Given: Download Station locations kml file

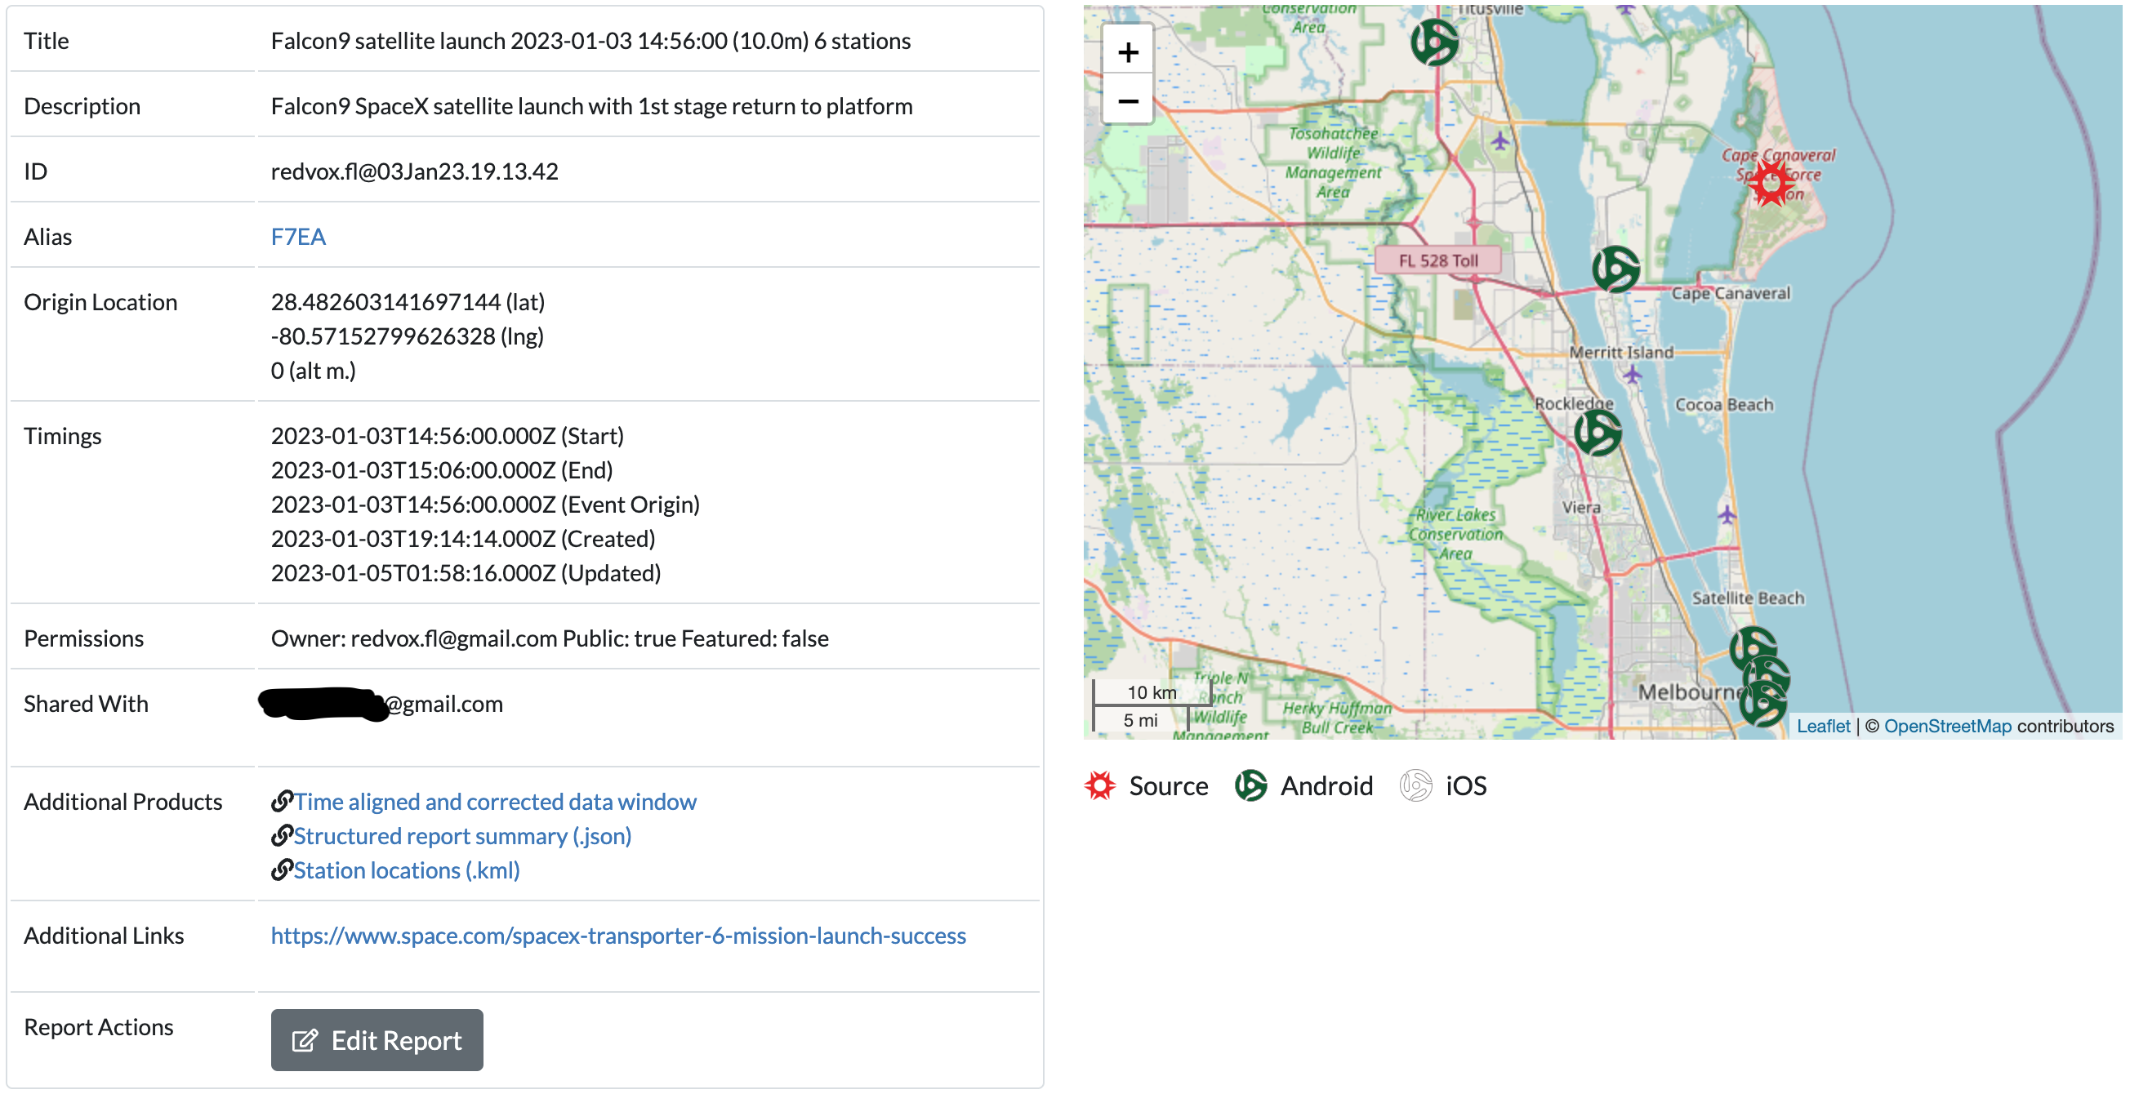Looking at the screenshot, I should coord(406,870).
